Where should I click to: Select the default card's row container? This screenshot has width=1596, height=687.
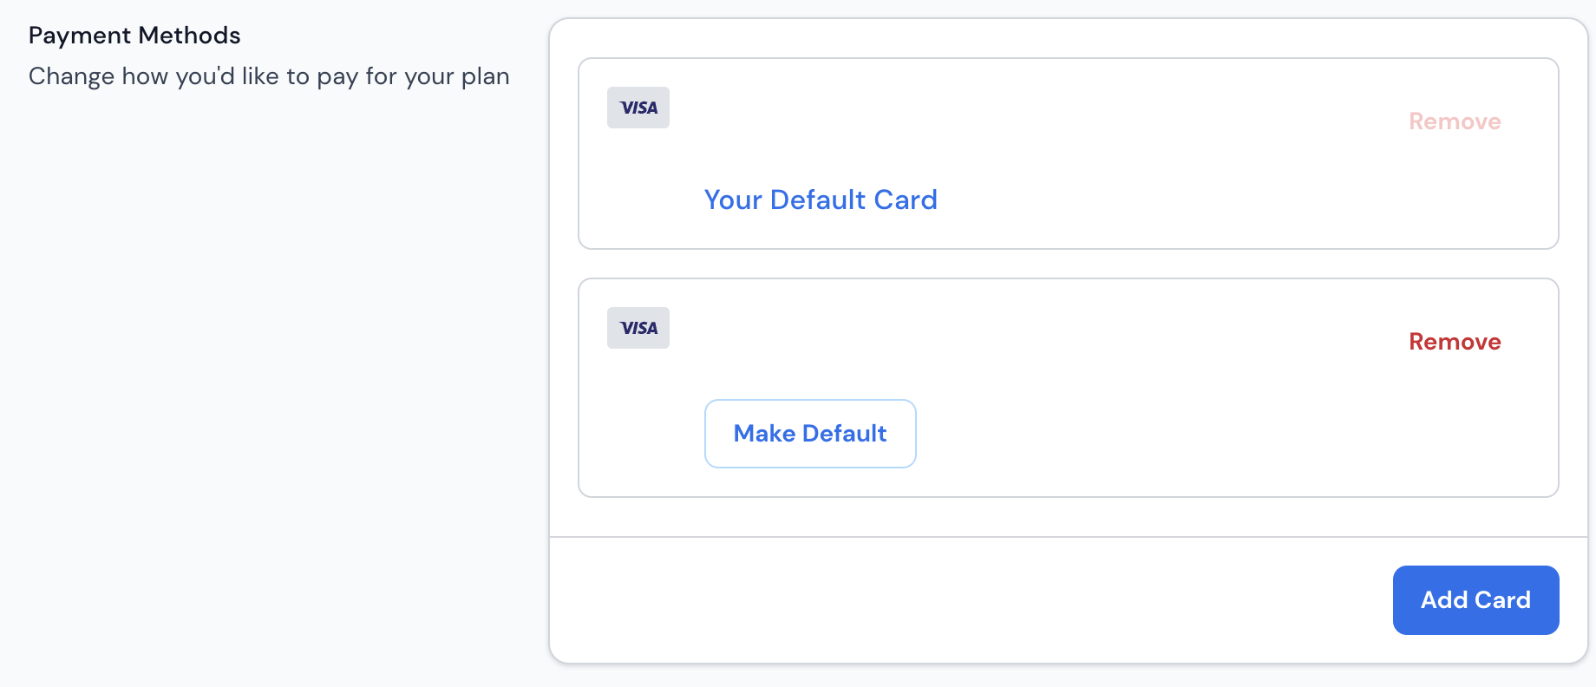coord(1069,154)
